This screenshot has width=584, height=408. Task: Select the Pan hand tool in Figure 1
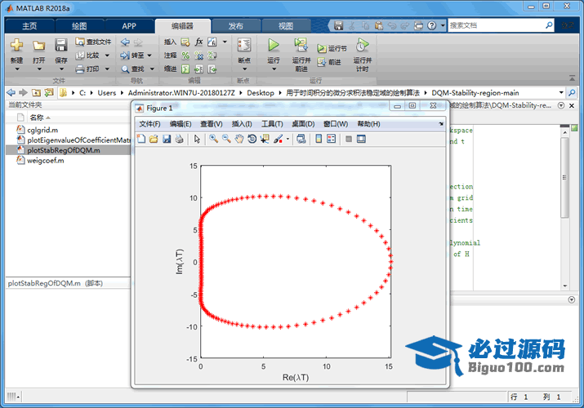tap(239, 139)
